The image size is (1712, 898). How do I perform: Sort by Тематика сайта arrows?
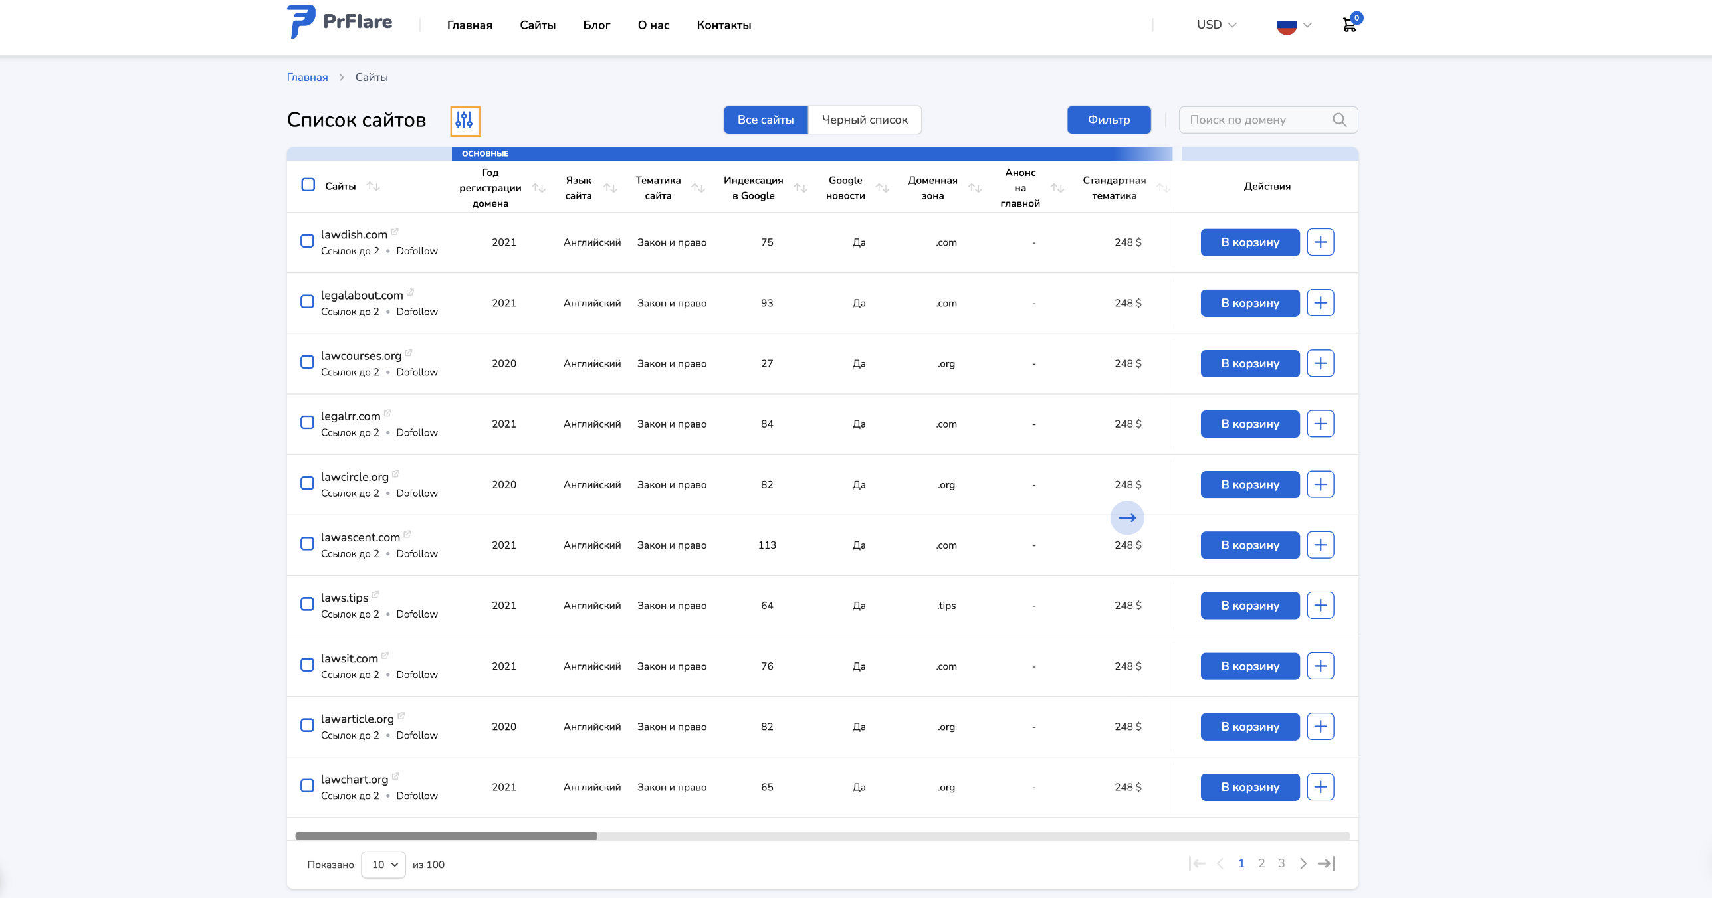coord(698,188)
